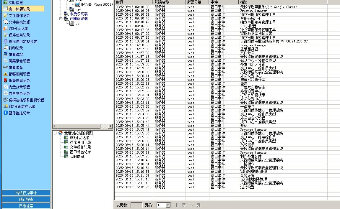Select the USB外发记录 sidebar icon
This screenshot has width=340, height=209.
point(5,29)
